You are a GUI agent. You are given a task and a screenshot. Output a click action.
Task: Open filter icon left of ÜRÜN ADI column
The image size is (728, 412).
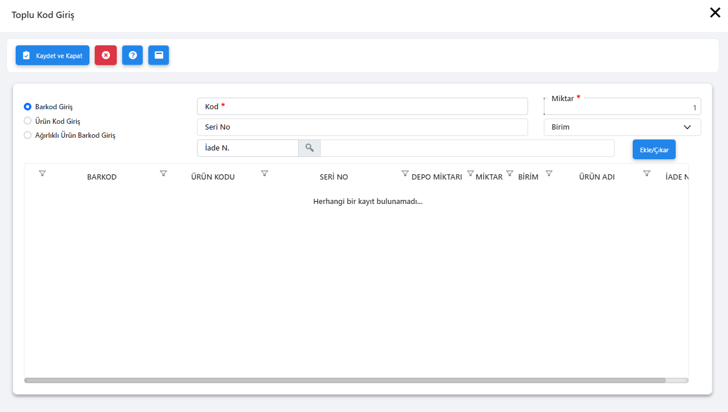[x=548, y=173]
